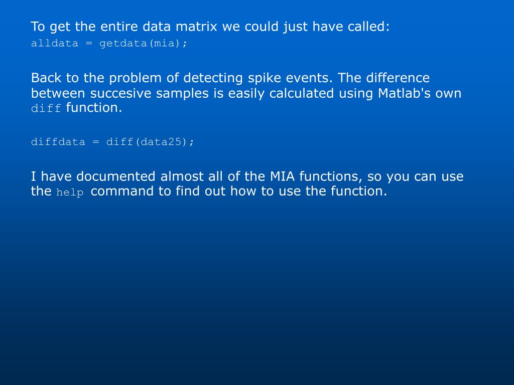Click the phrase 'Matlab's own'
This screenshot has height=385, width=514.
[420, 93]
